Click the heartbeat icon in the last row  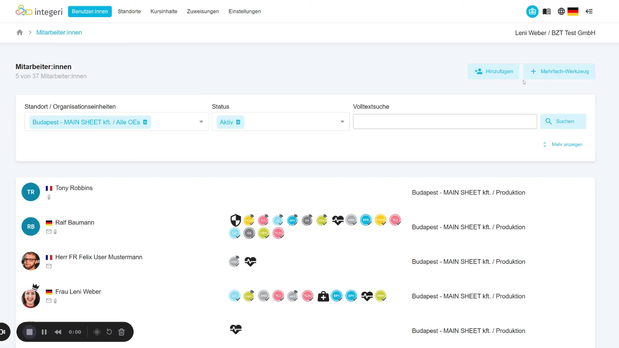point(236,330)
